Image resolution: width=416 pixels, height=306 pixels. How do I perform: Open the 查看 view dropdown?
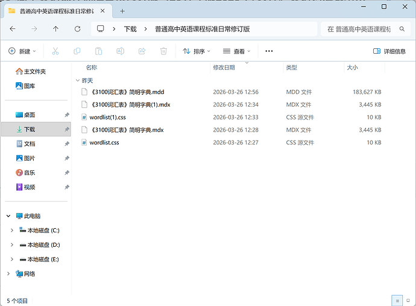point(237,51)
